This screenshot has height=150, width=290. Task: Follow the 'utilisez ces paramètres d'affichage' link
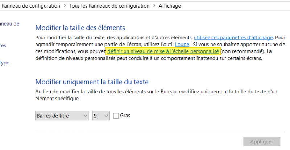(x=234, y=37)
